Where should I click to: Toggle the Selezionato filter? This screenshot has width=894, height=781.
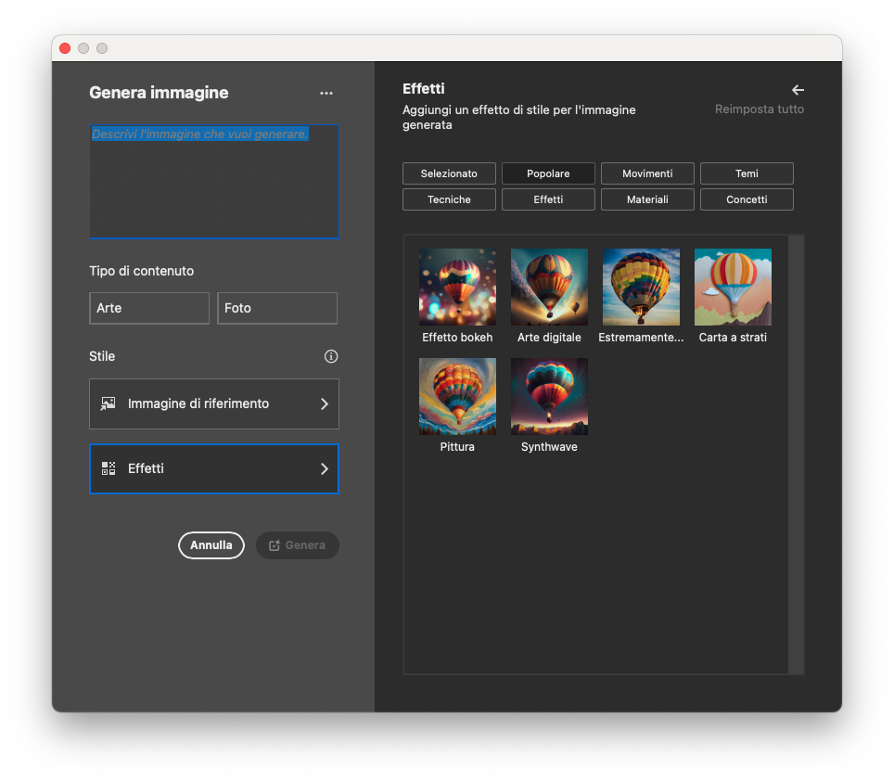[x=449, y=173]
